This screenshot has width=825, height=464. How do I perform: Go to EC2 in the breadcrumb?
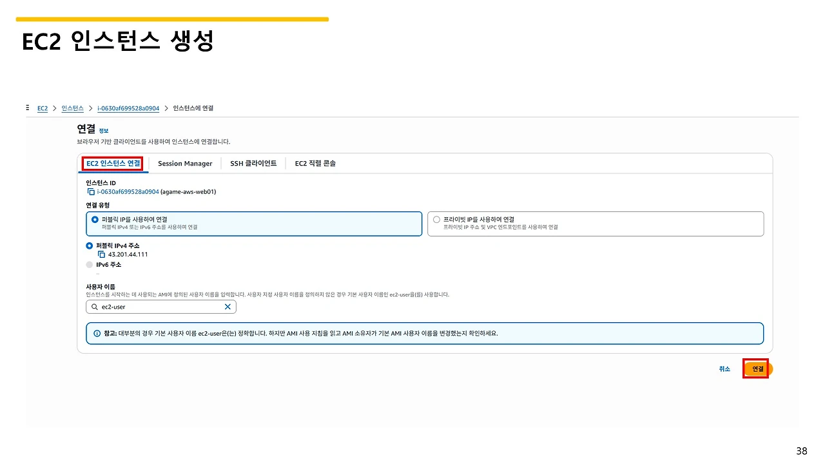click(x=43, y=108)
